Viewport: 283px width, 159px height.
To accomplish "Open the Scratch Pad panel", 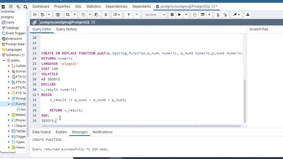I will (x=259, y=29).
